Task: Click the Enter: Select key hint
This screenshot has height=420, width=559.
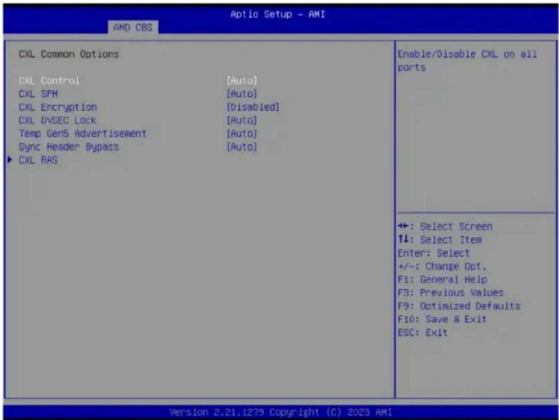Action: (434, 253)
